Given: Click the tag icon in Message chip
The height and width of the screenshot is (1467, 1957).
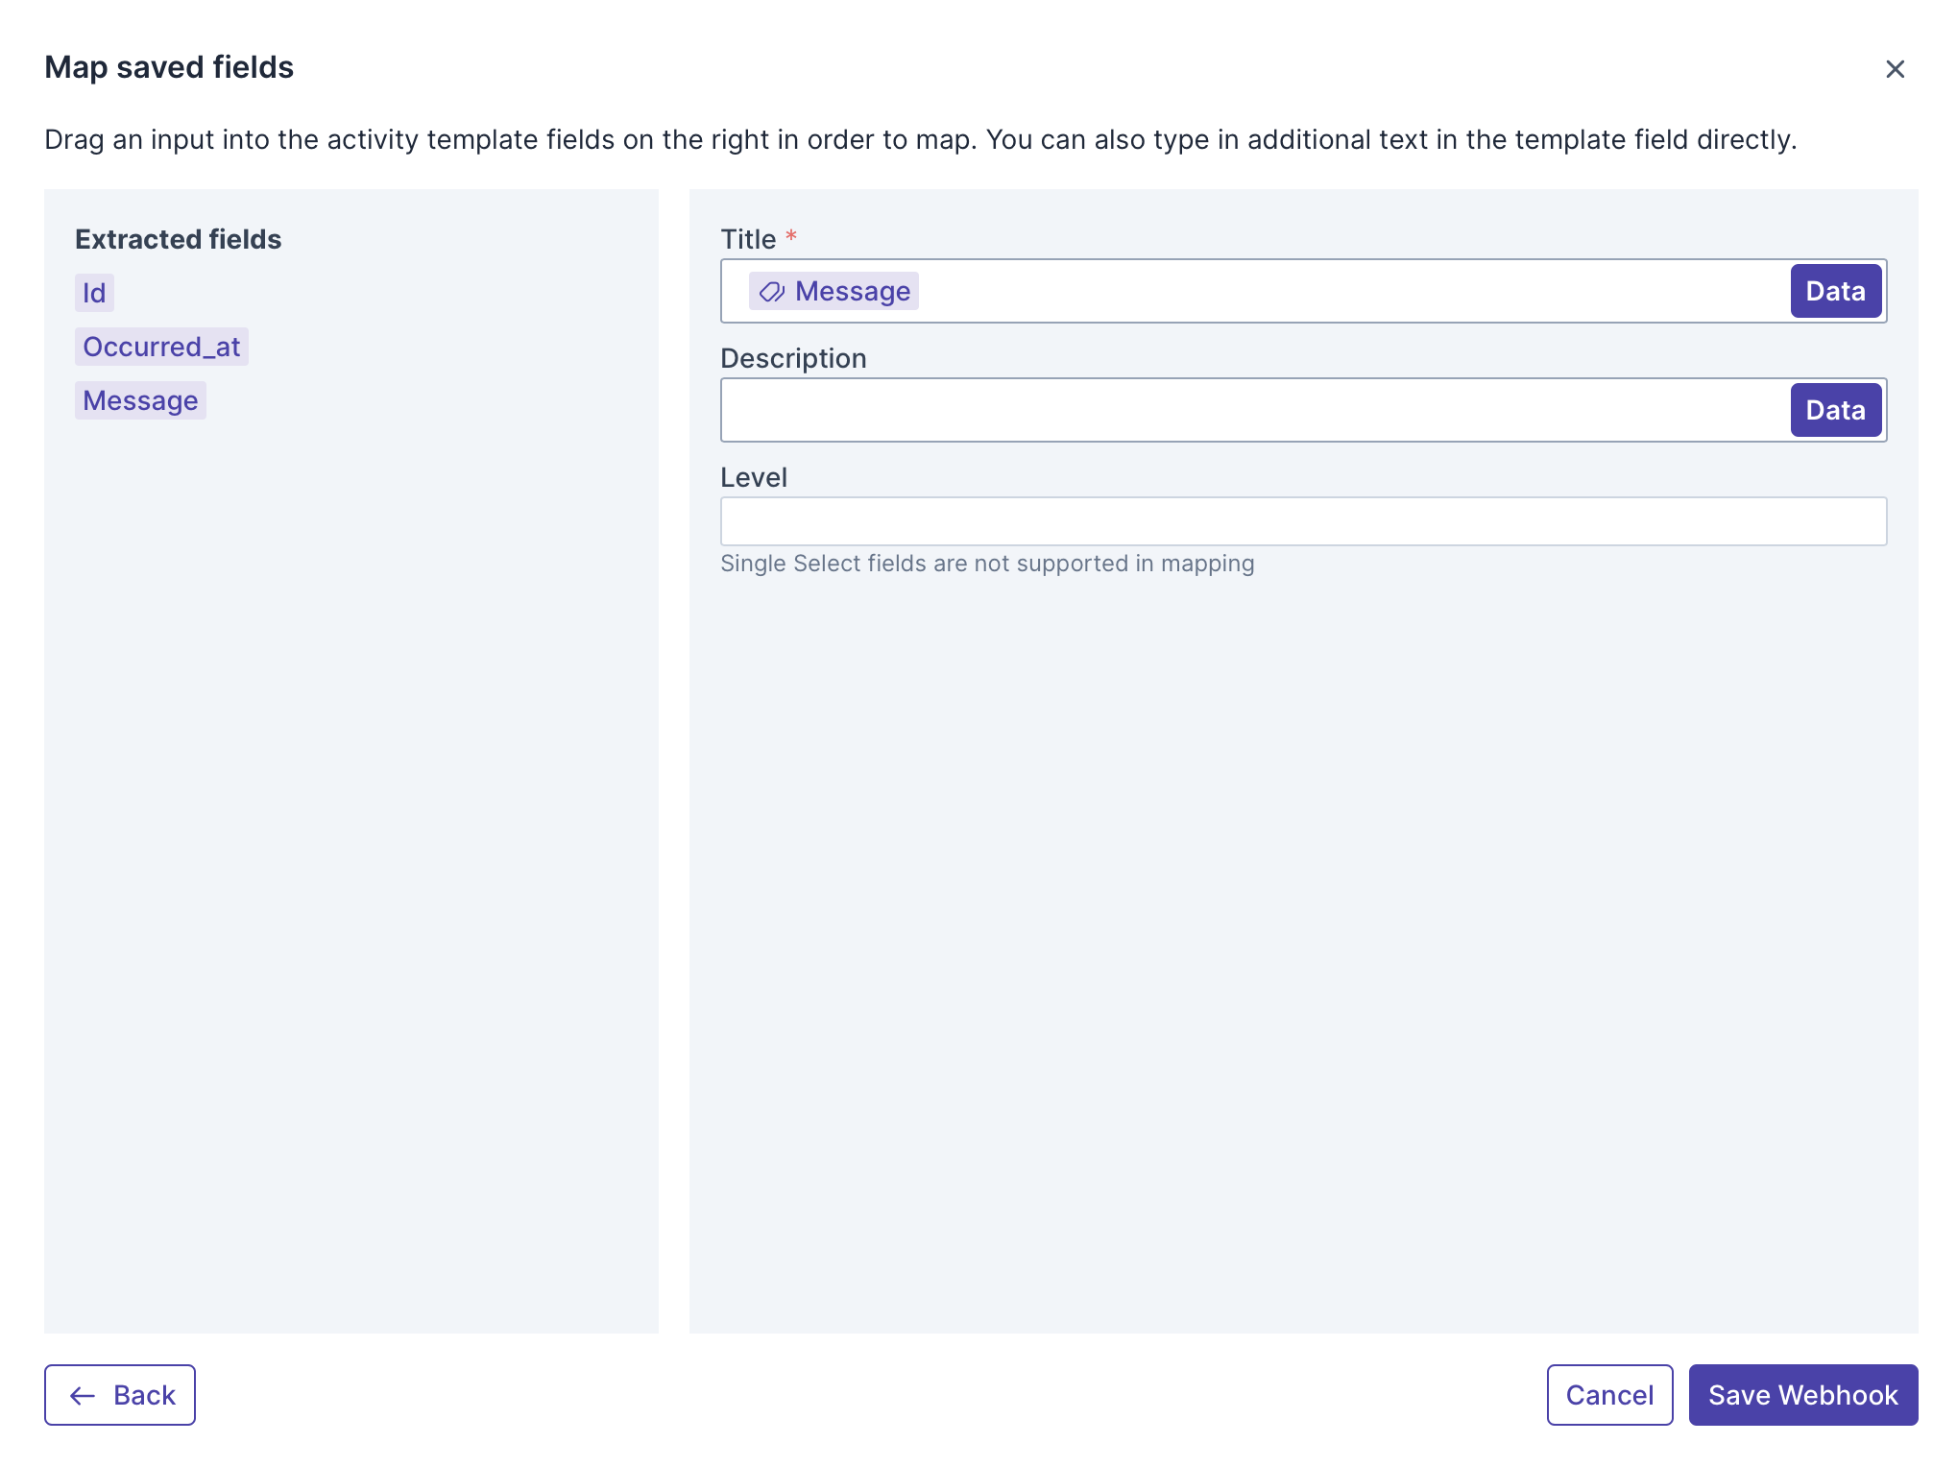Looking at the screenshot, I should point(771,292).
